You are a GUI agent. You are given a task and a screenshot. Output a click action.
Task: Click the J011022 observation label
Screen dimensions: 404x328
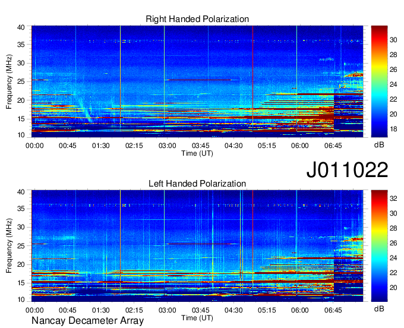point(347,169)
